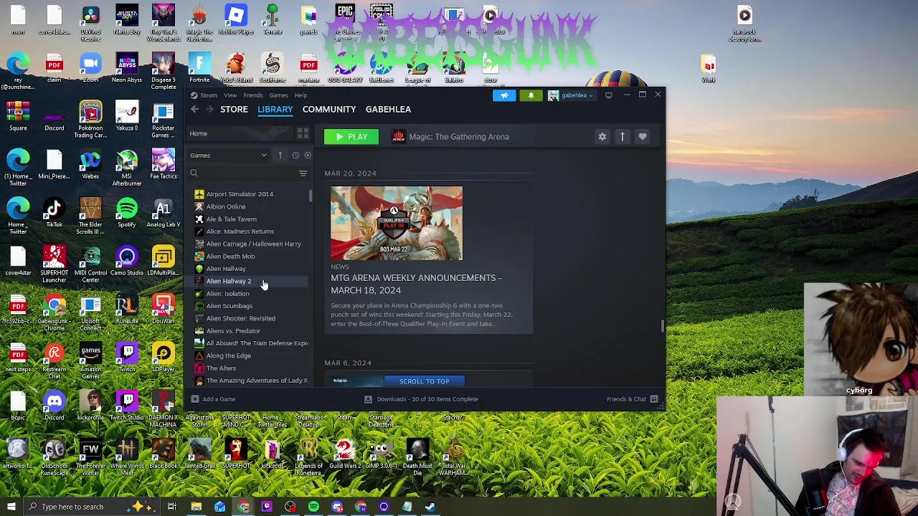Viewport: 918px width, 516px height.
Task: Open OldSchool RuneScape desktop icon
Action: click(54, 457)
